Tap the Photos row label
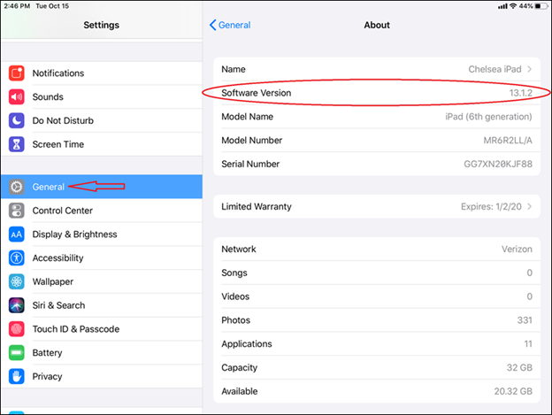This screenshot has height=415, width=552. [236, 320]
